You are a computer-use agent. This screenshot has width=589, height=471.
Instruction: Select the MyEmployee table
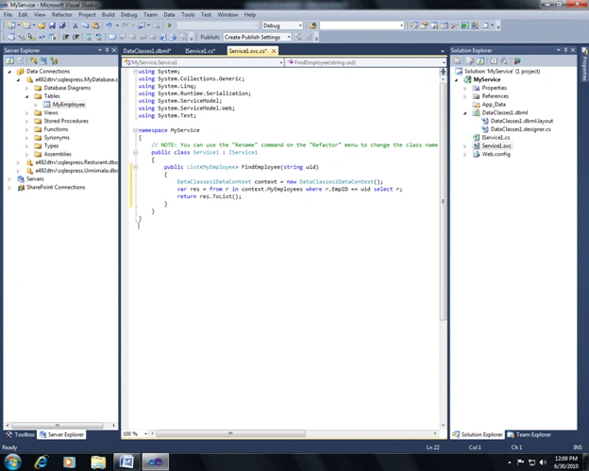click(x=68, y=105)
